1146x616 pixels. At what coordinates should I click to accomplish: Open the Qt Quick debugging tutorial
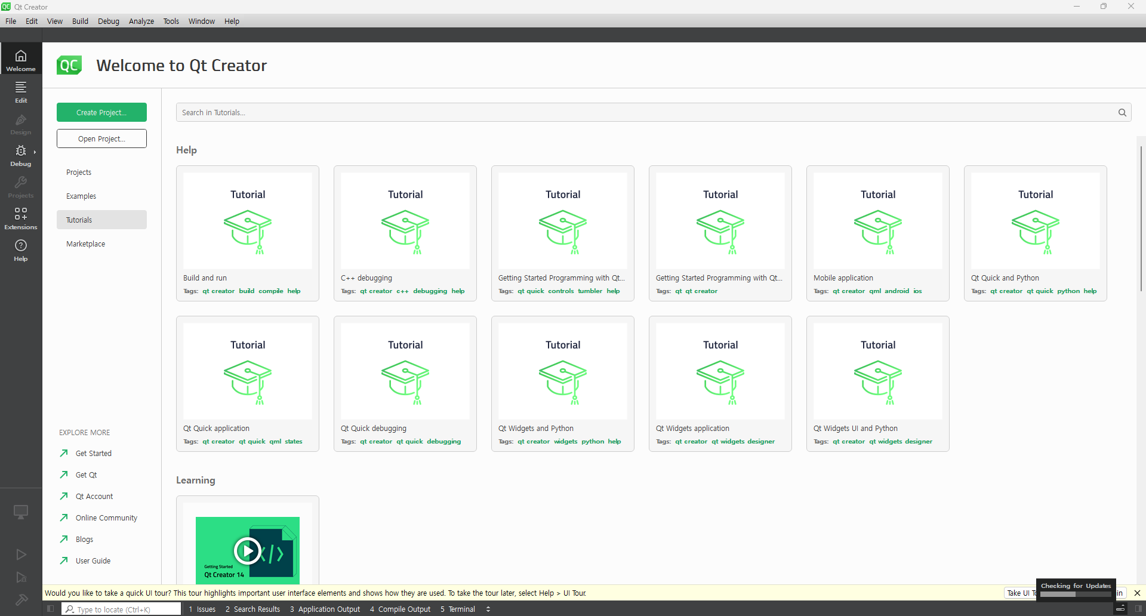tap(405, 384)
